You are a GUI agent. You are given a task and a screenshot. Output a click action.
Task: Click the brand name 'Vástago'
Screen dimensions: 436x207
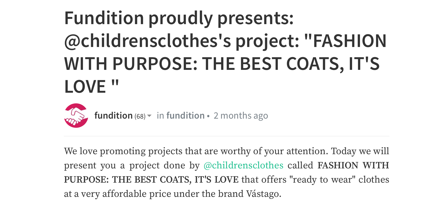point(264,194)
